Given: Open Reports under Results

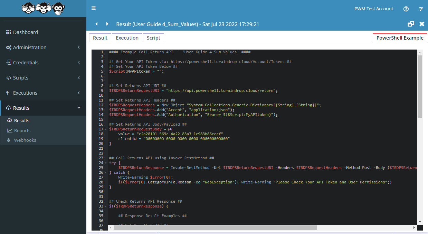Looking at the screenshot, I should coord(22,130).
